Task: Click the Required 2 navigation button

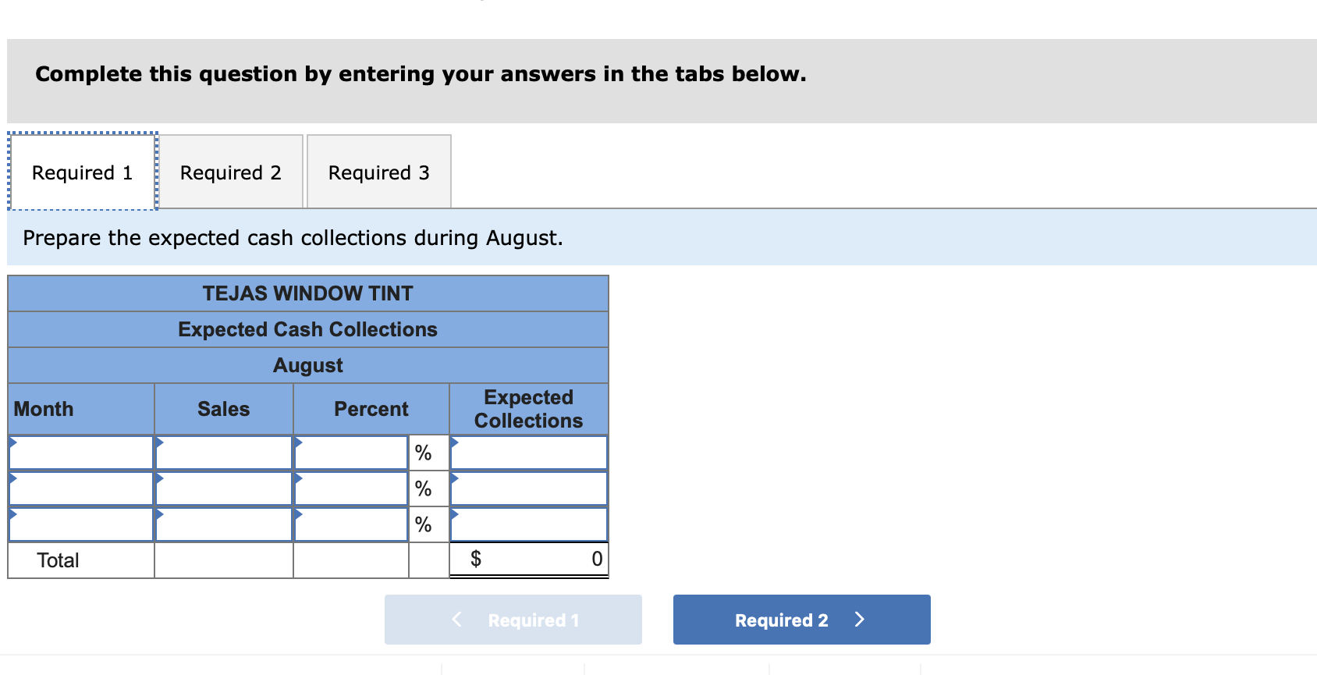Action: [800, 619]
